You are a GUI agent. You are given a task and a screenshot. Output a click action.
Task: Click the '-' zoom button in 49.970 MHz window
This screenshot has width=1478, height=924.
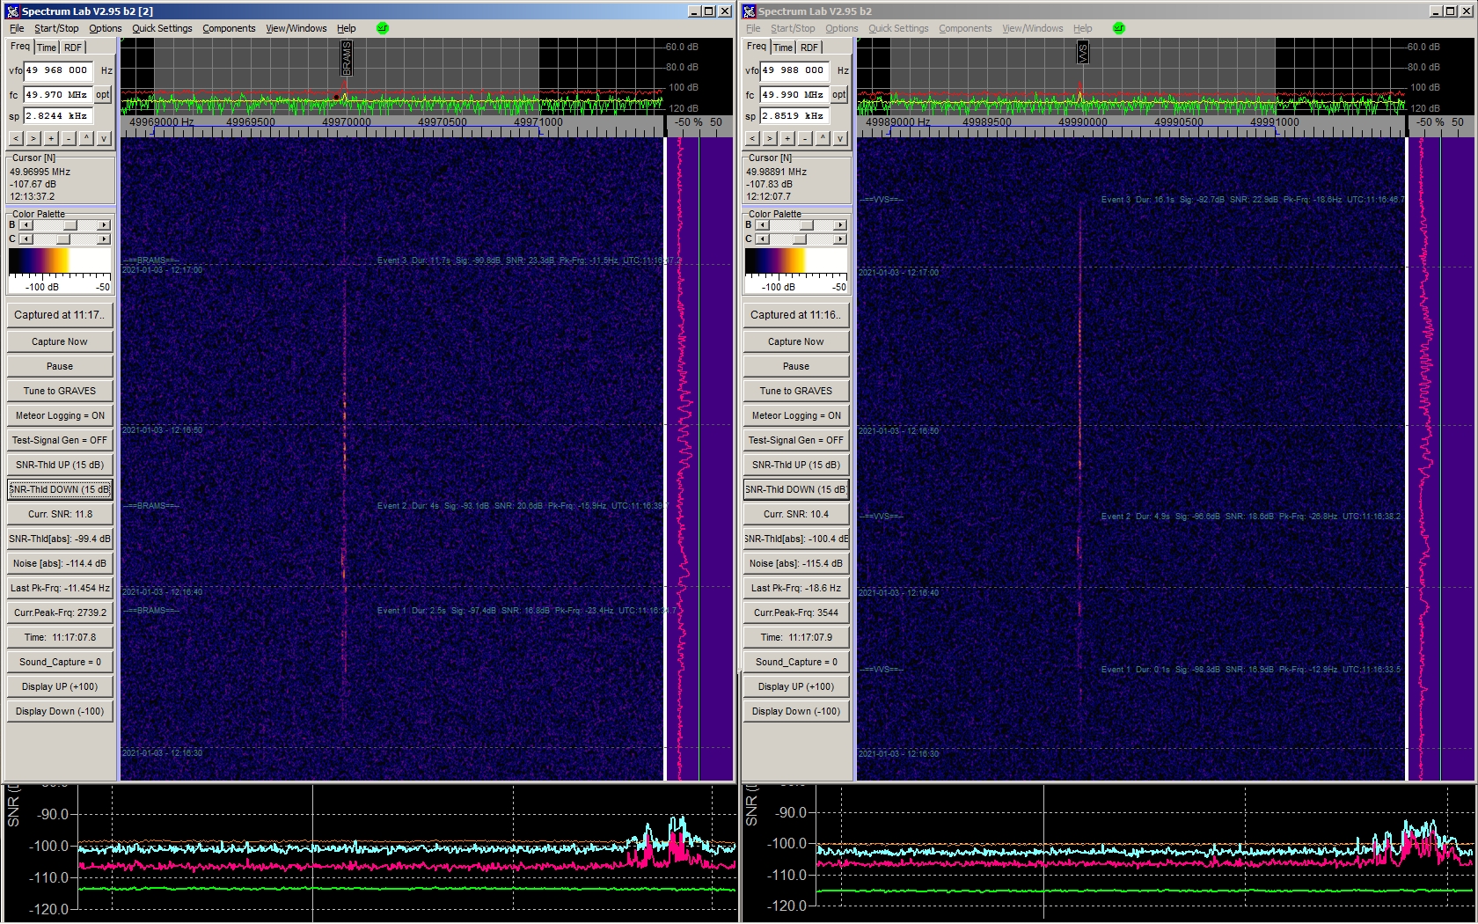69,138
